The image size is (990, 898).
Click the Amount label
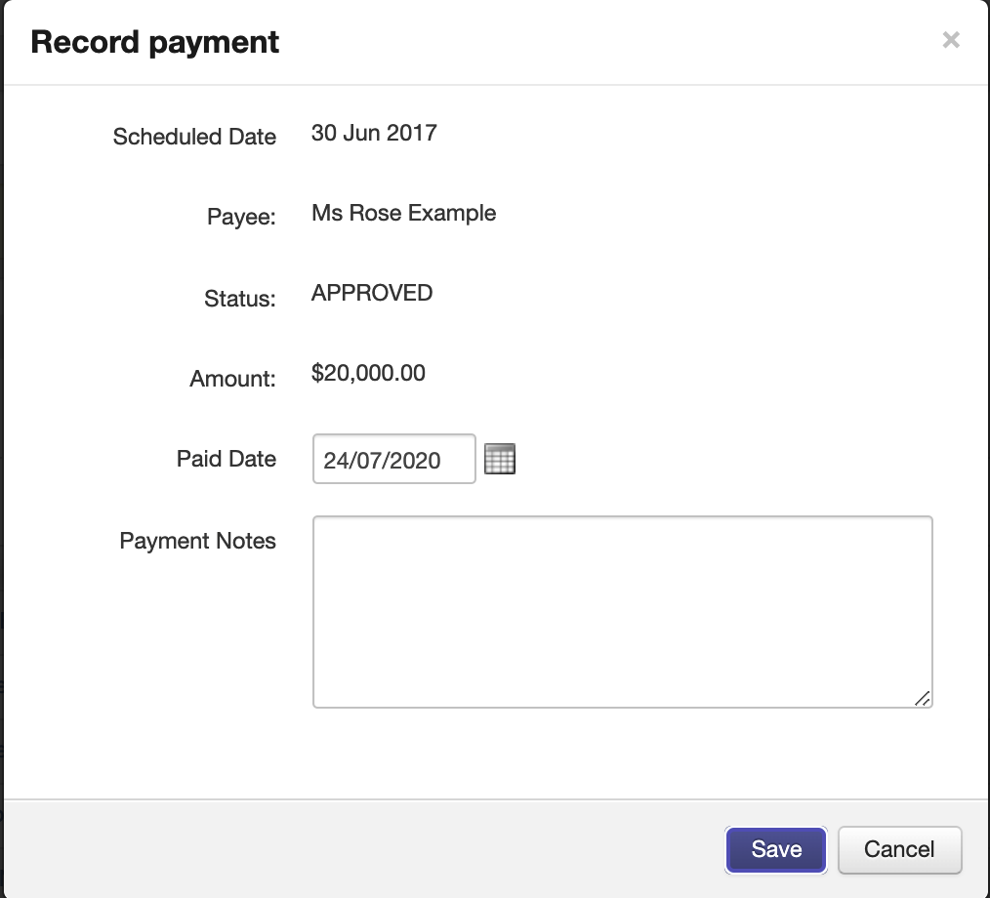(x=232, y=379)
